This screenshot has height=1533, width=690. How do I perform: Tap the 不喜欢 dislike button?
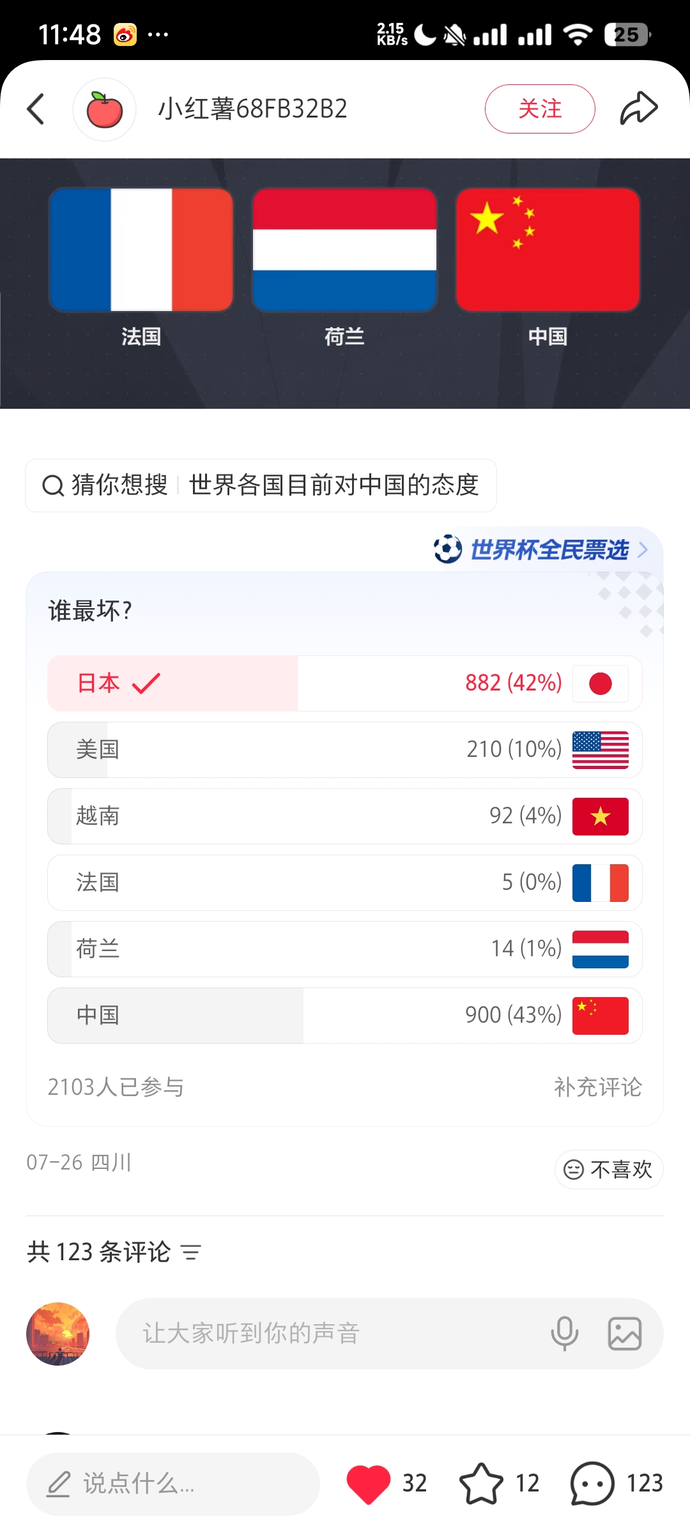coord(609,1170)
